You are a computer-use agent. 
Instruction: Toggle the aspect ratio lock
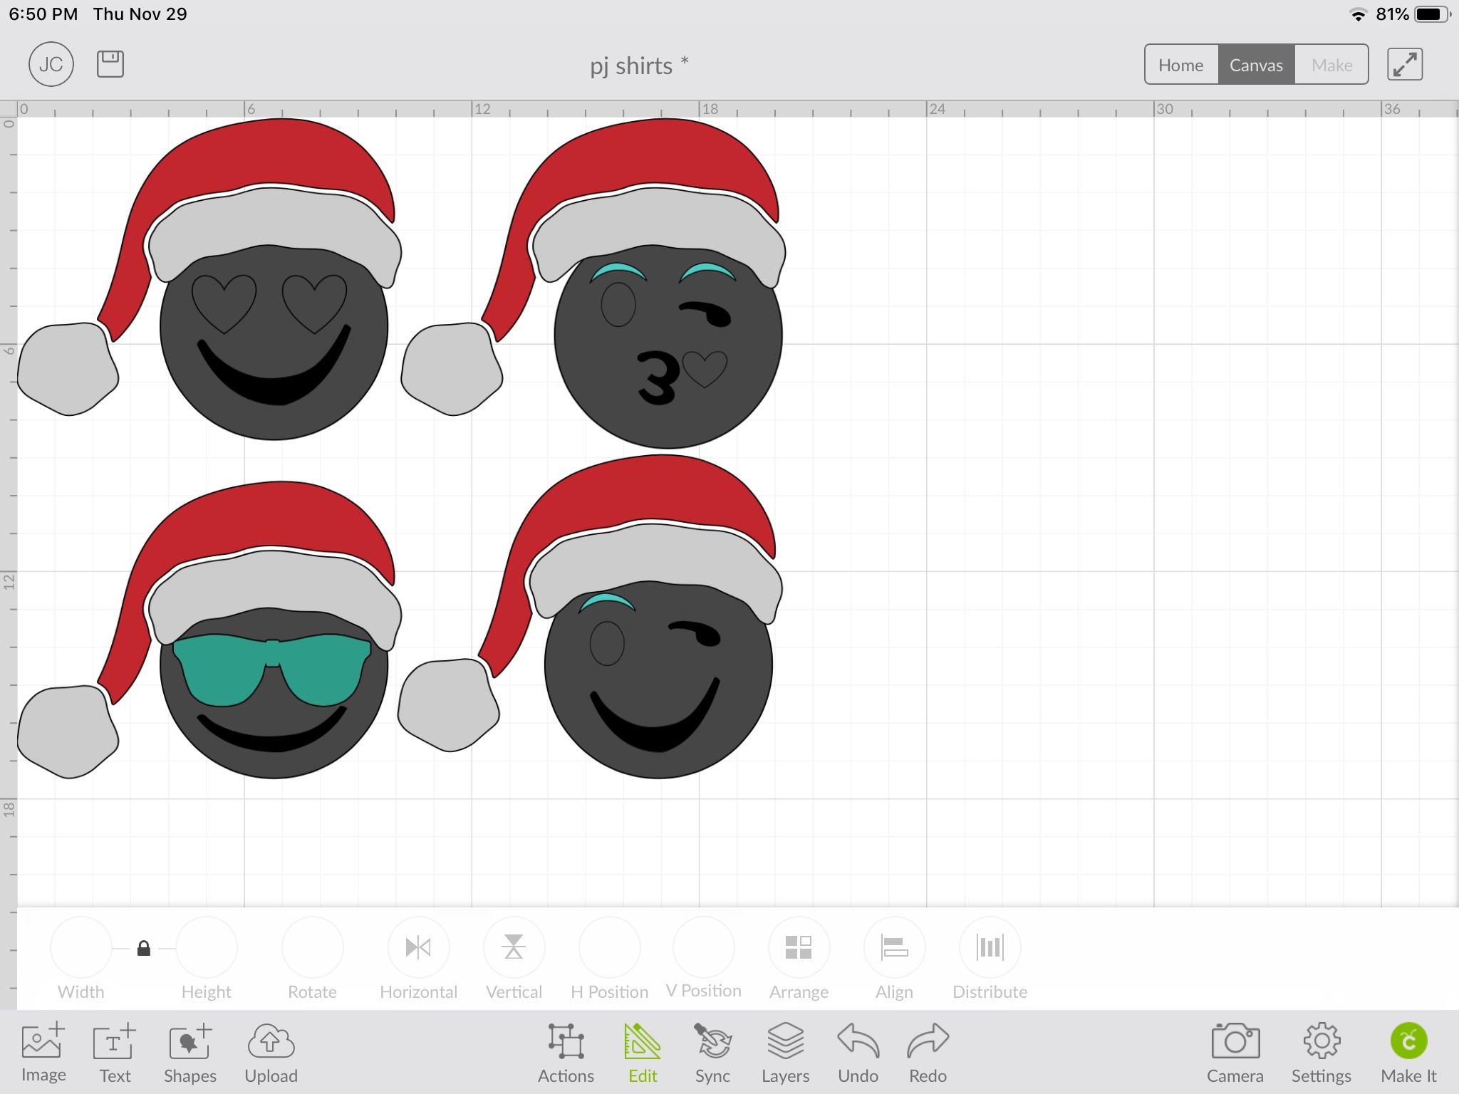coord(144,948)
